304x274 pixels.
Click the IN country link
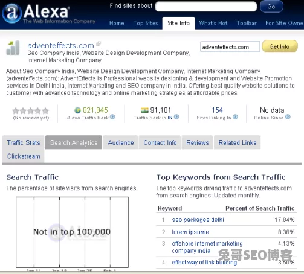(170, 118)
